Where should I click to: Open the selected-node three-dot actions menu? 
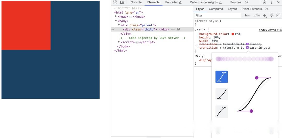coord(113,29)
